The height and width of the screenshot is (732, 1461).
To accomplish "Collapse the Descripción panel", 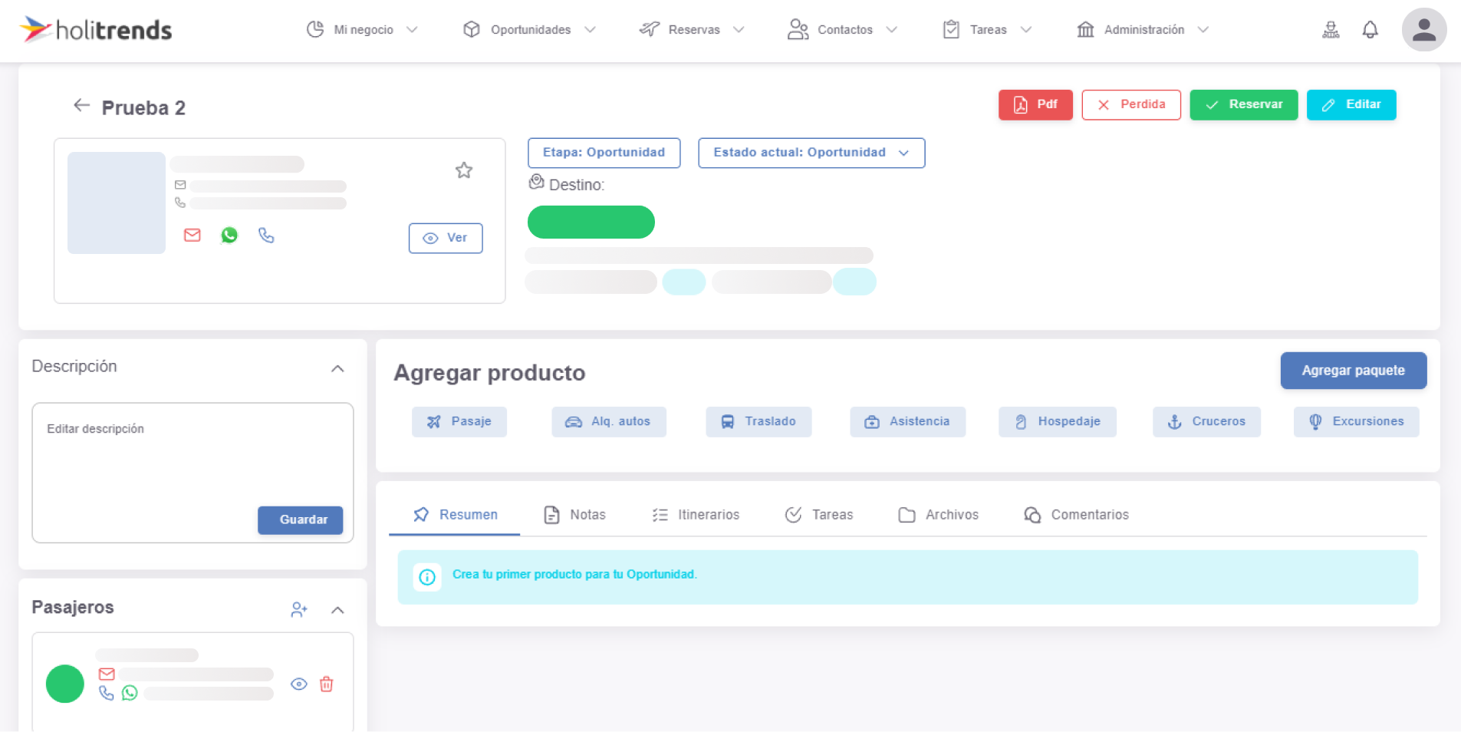I will 337,369.
